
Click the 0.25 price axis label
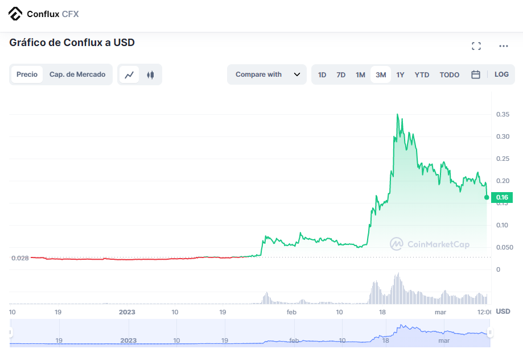[x=503, y=159]
